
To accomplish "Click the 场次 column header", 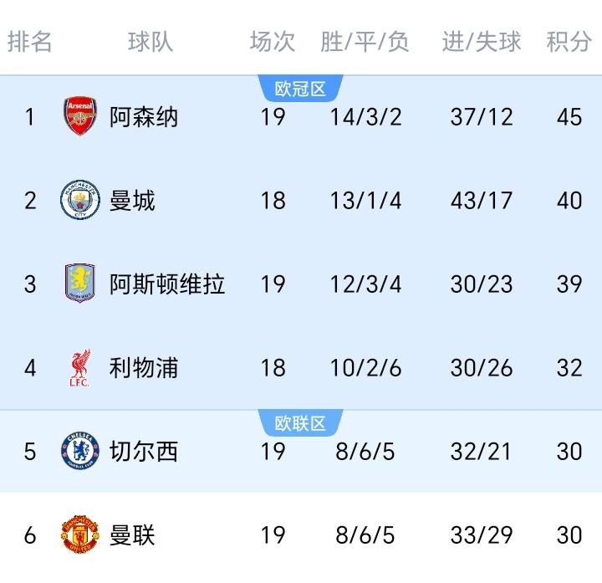I will click(273, 42).
